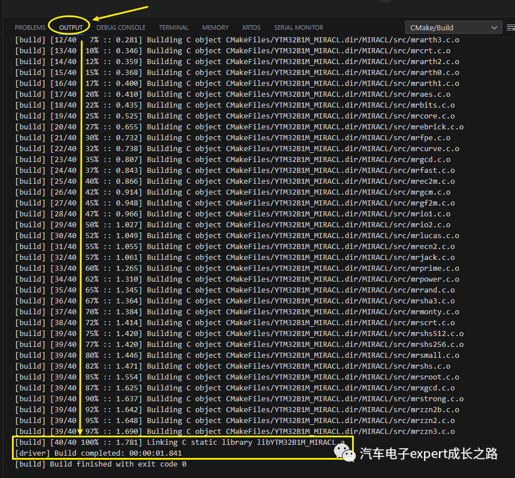Select the mrzzn2.c.o build line
Viewport: 515px width, 478px height.
(x=235, y=421)
